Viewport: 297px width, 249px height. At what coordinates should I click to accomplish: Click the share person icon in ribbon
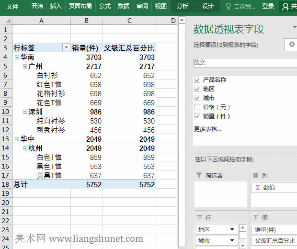286,6
